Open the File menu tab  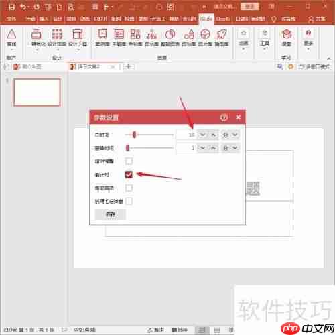click(11, 19)
